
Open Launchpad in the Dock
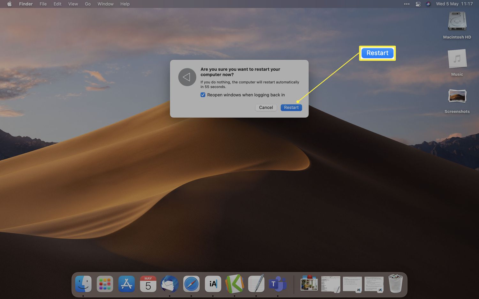point(105,284)
